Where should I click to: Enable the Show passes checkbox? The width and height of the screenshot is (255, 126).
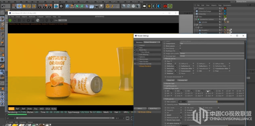180,46
